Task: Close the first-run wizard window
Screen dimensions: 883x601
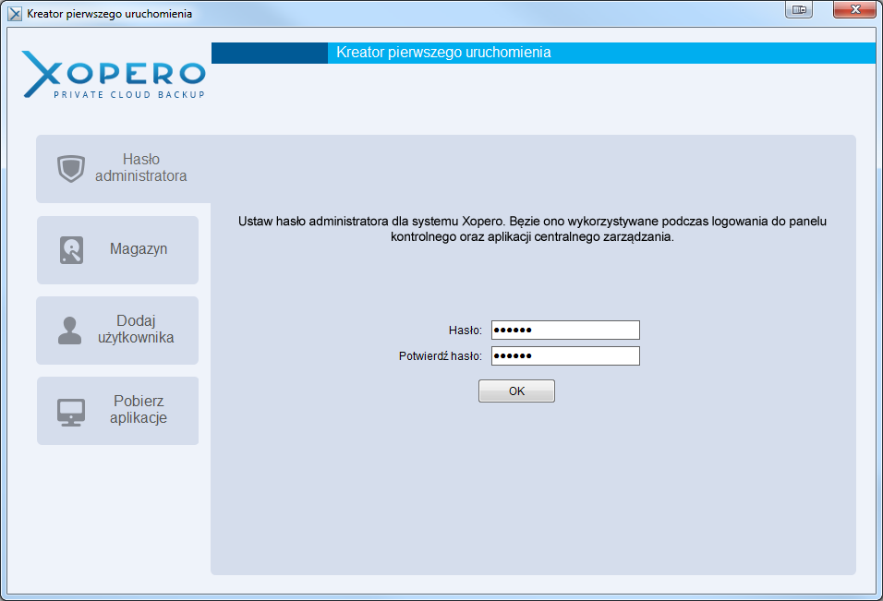Action: [x=853, y=10]
